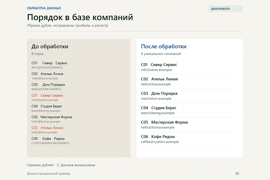Select the uppercase "MAIL@DOM.EXAMPLE" email
The width and height of the screenshot is (270, 180).
click(46, 89)
